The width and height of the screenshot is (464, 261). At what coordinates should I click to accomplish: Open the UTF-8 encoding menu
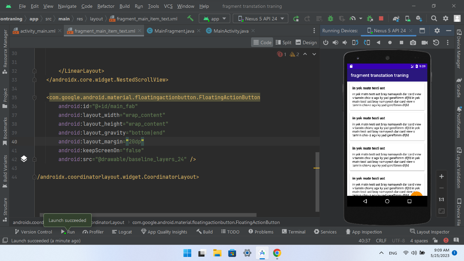(398, 241)
